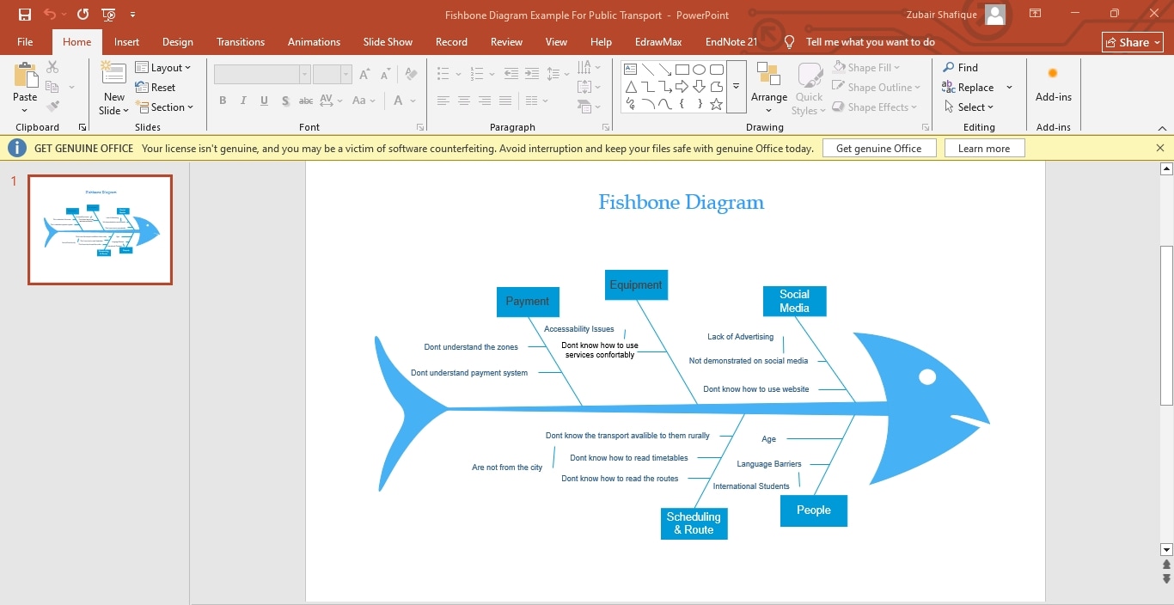
Task: Click the Learn more button
Action: [x=984, y=147]
